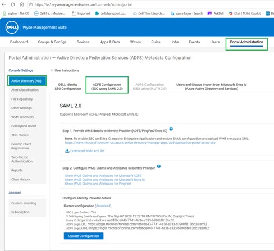
Task: Open WMS Discovery settings
Action: point(22,117)
